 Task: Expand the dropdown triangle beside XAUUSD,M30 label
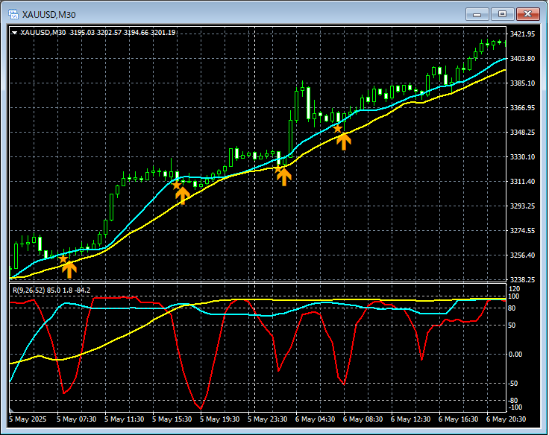pyautogui.click(x=14, y=33)
